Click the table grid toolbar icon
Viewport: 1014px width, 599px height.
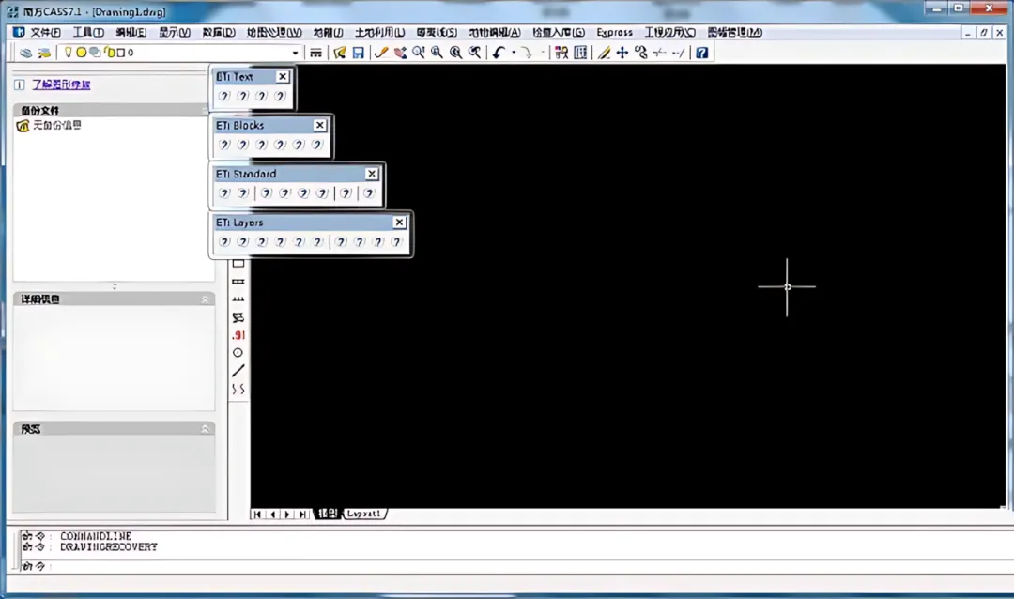click(x=581, y=53)
